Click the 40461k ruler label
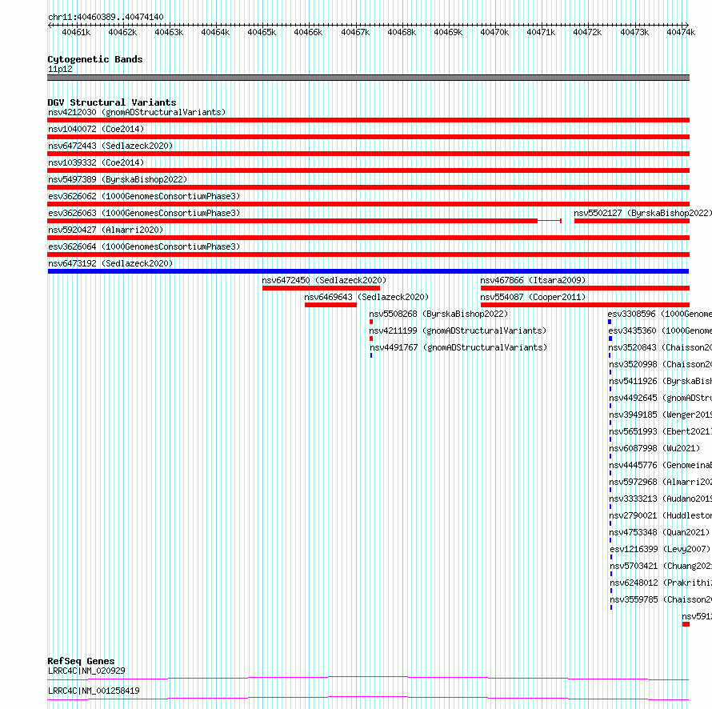Viewport: 712px width, 709px height. click(76, 32)
